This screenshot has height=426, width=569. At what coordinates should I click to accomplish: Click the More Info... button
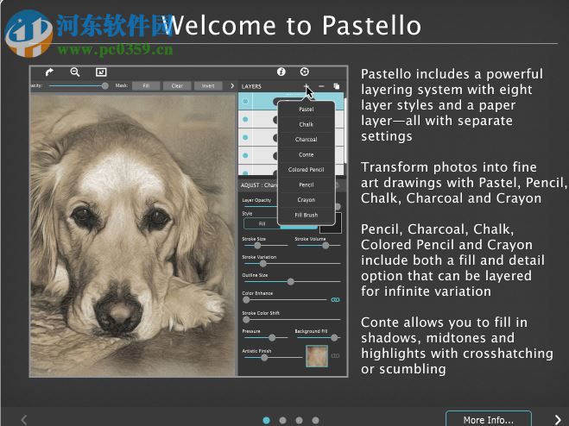[489, 419]
